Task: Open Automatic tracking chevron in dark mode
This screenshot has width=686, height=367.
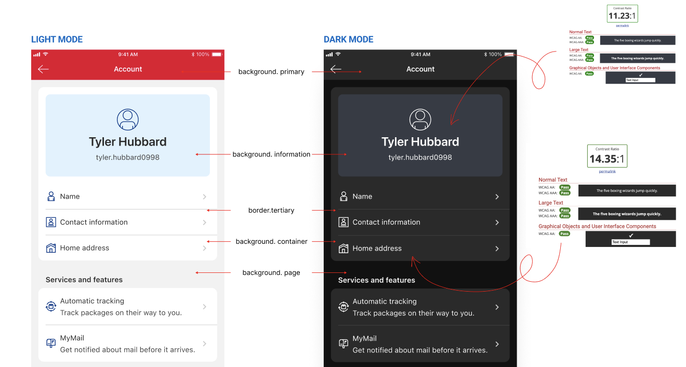Action: 497,307
